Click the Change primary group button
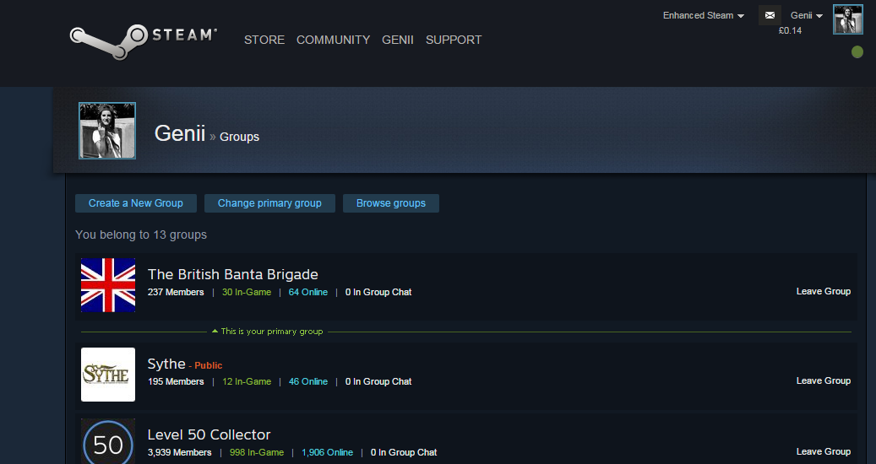 269,203
